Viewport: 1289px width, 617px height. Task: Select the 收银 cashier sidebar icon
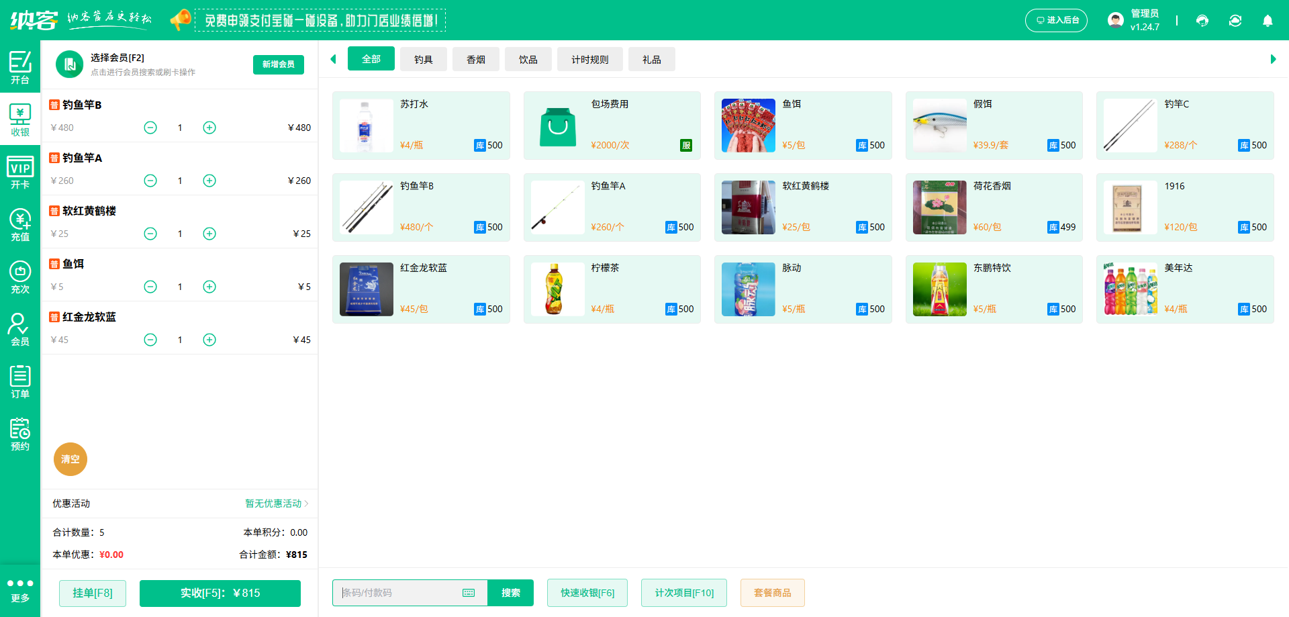20,120
